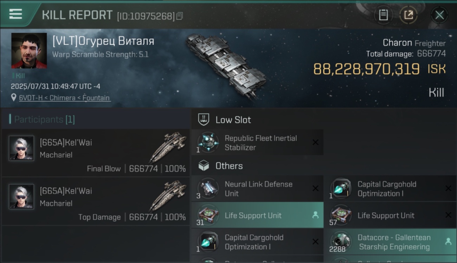Share kill report via export icon
The image size is (457, 263).
[408, 15]
